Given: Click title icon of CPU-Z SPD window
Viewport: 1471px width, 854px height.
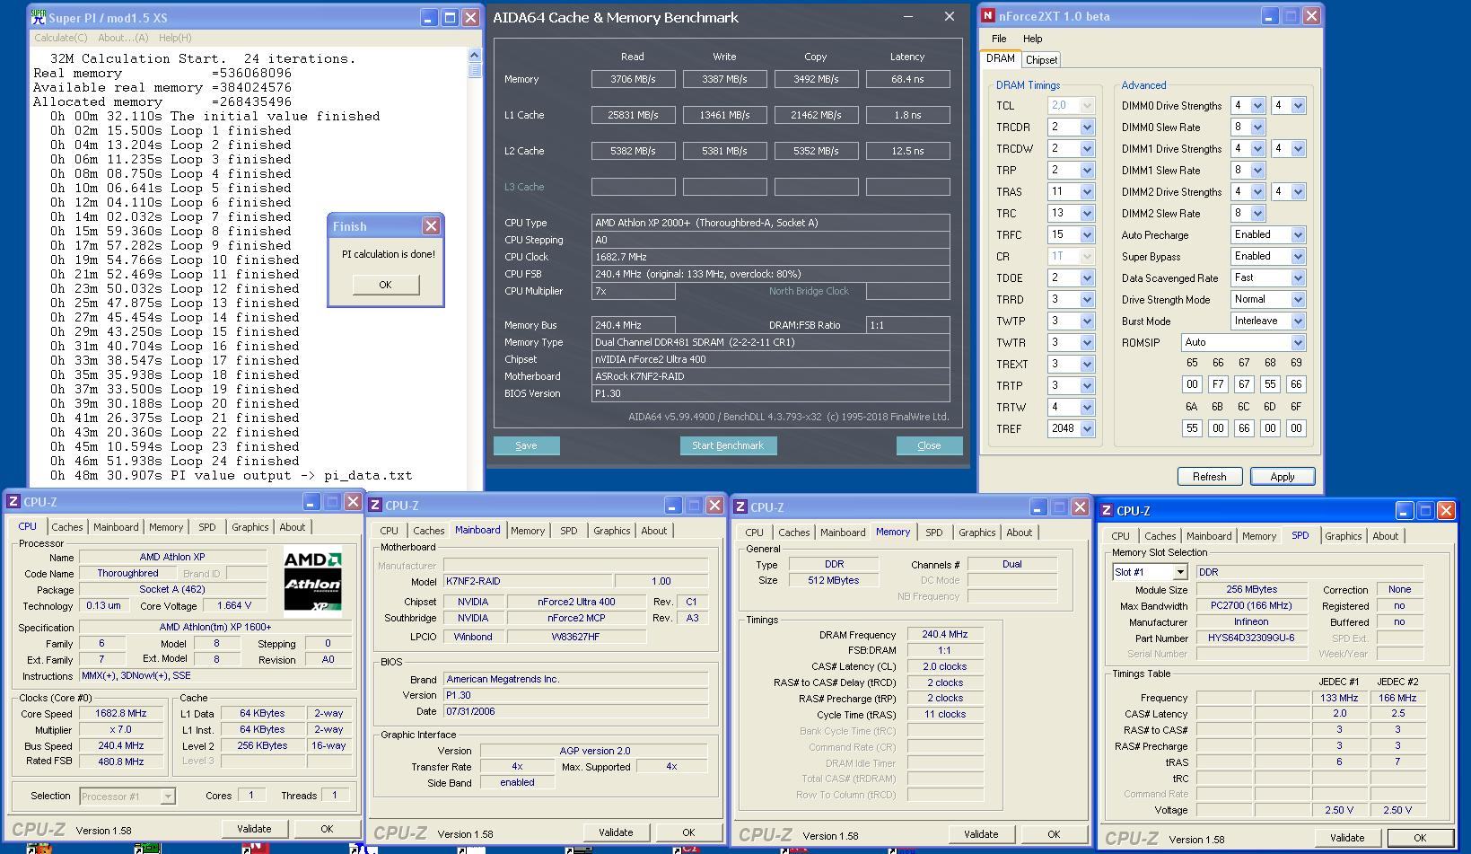Looking at the screenshot, I should (x=1107, y=511).
